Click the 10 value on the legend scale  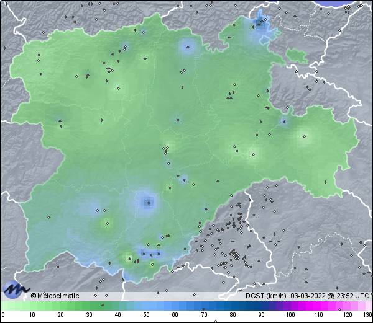click(32, 315)
